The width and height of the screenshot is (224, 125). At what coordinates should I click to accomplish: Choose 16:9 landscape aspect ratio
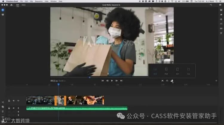pos(155,71)
